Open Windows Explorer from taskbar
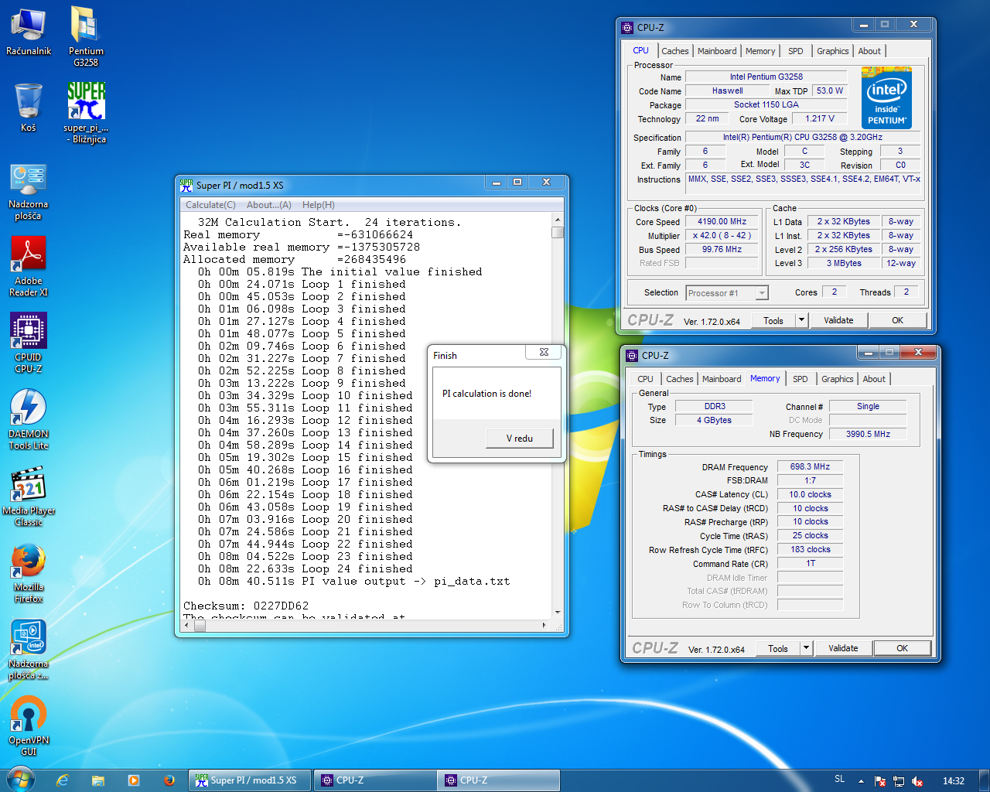990x792 pixels. 98,780
